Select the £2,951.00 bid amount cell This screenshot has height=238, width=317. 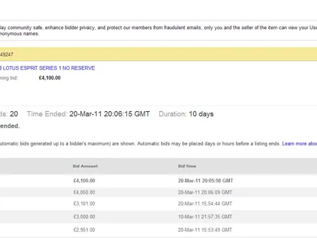pos(85,230)
